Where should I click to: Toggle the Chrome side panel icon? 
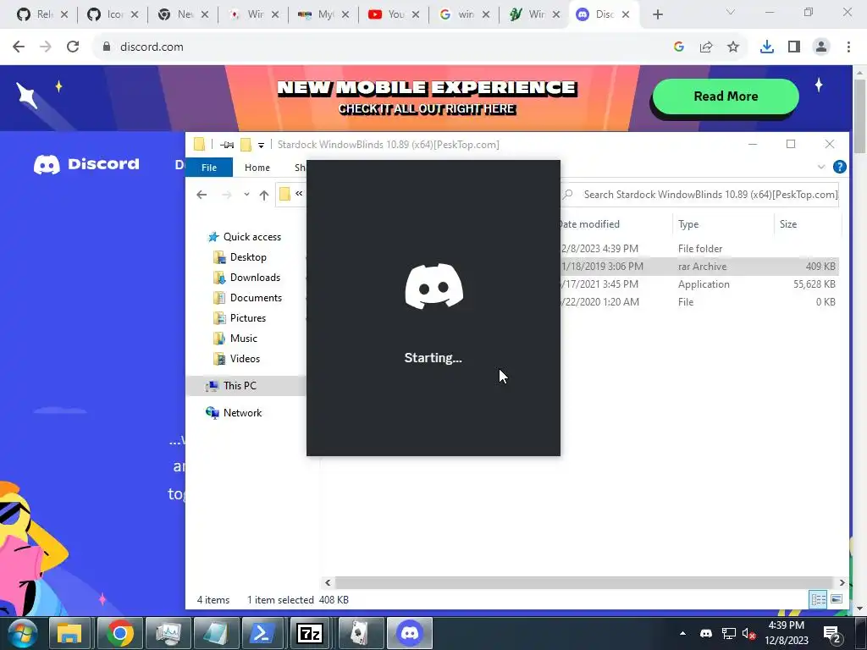(x=794, y=47)
